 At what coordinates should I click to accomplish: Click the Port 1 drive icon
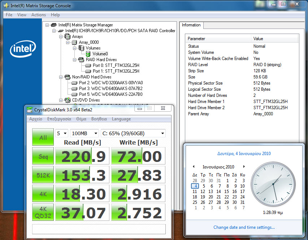(88, 71)
